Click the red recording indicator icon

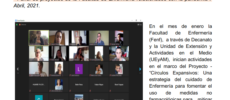tap(20, 24)
